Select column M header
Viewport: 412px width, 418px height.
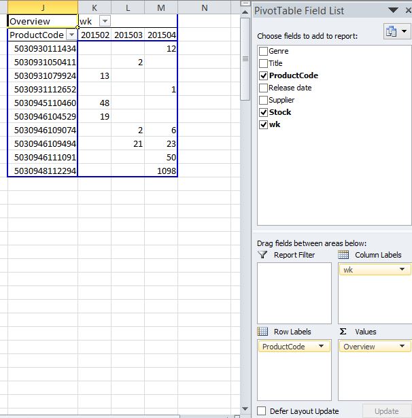(161, 7)
